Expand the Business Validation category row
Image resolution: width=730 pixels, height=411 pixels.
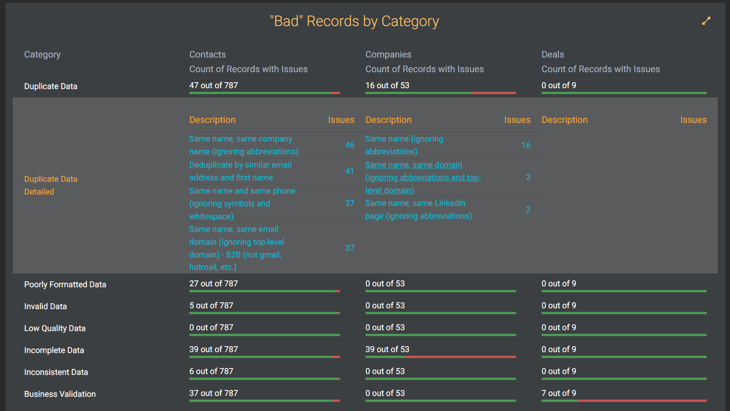(60, 394)
